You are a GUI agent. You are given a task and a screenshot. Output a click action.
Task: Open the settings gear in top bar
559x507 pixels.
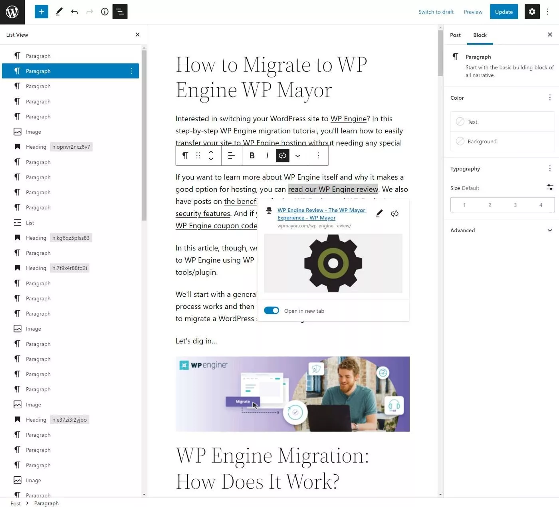pyautogui.click(x=532, y=12)
